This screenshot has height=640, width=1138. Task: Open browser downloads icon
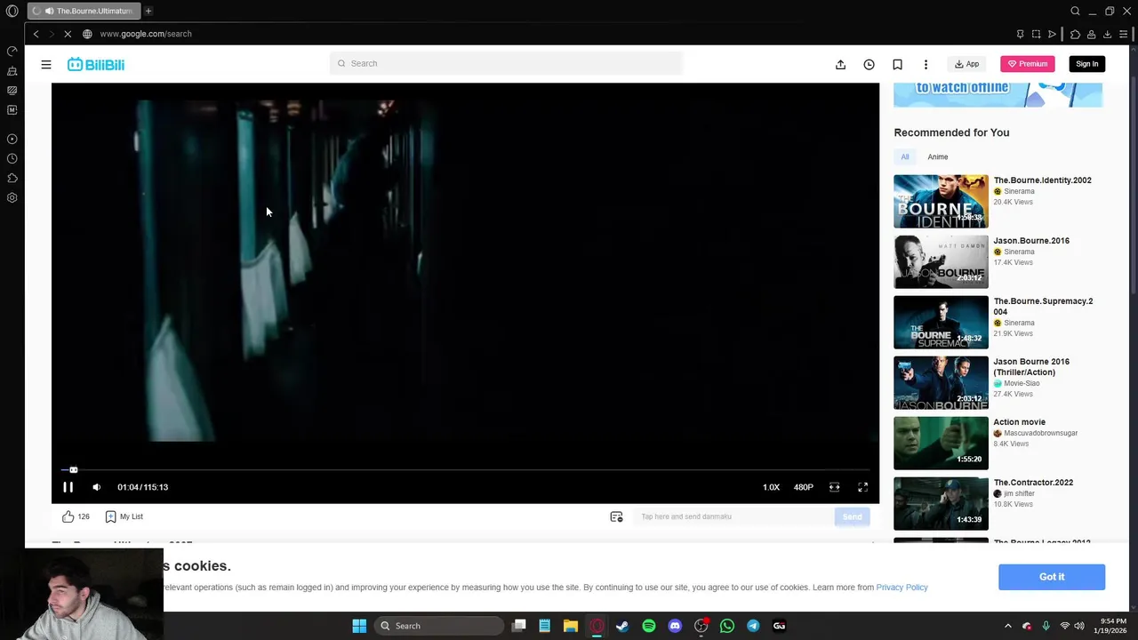coord(1107,34)
